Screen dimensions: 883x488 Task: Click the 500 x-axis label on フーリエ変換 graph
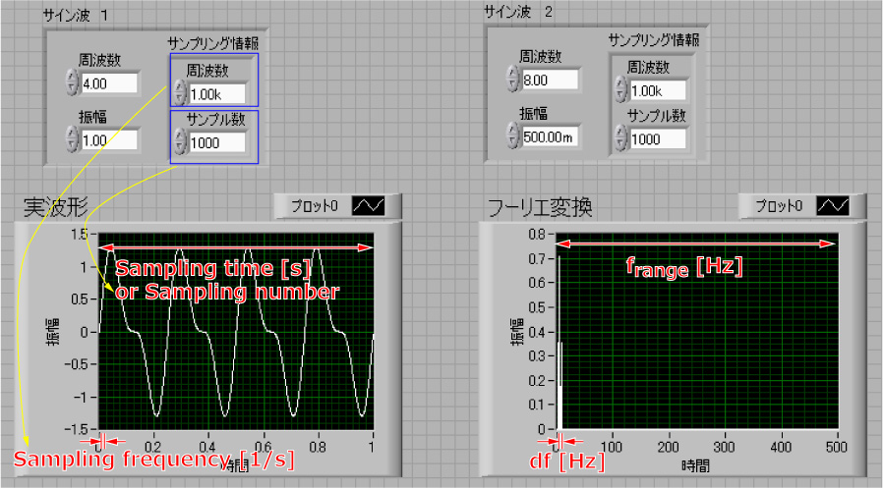(x=836, y=448)
